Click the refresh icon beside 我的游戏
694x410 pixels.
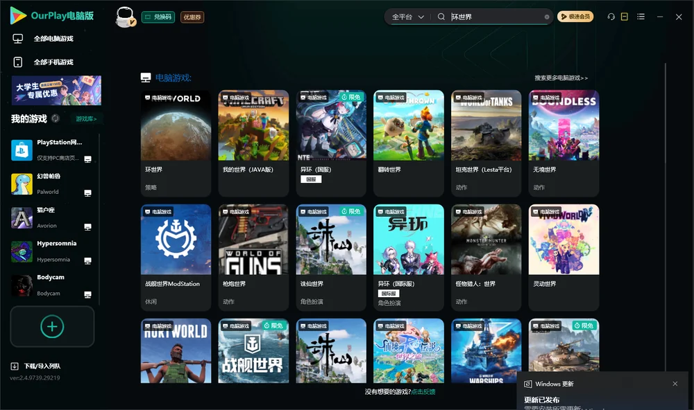click(56, 118)
